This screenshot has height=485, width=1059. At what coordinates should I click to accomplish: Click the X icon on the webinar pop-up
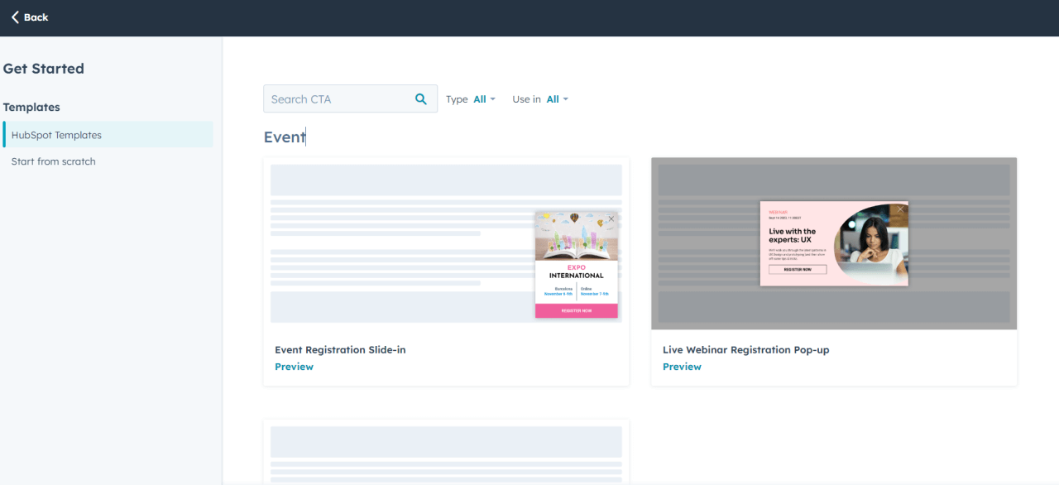point(899,209)
